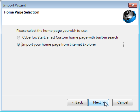Viewport: 140px width, 112px height.
Task: Select the Cyberfox Start radio button
Action: tap(19, 38)
